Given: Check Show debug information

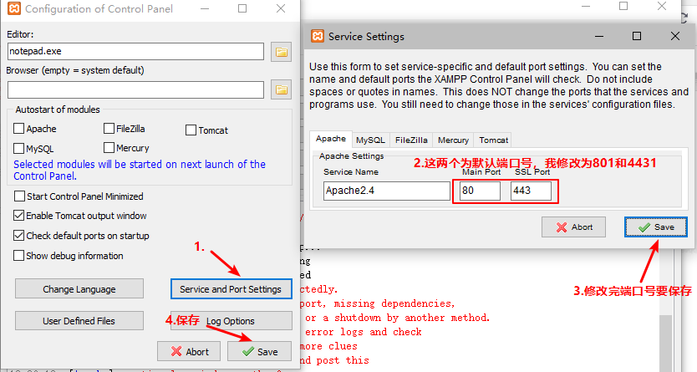Looking at the screenshot, I should tap(18, 256).
